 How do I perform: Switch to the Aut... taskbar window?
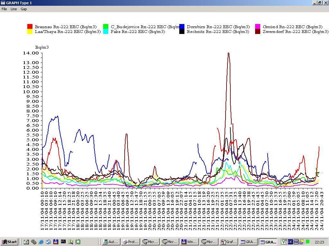tap(111, 242)
